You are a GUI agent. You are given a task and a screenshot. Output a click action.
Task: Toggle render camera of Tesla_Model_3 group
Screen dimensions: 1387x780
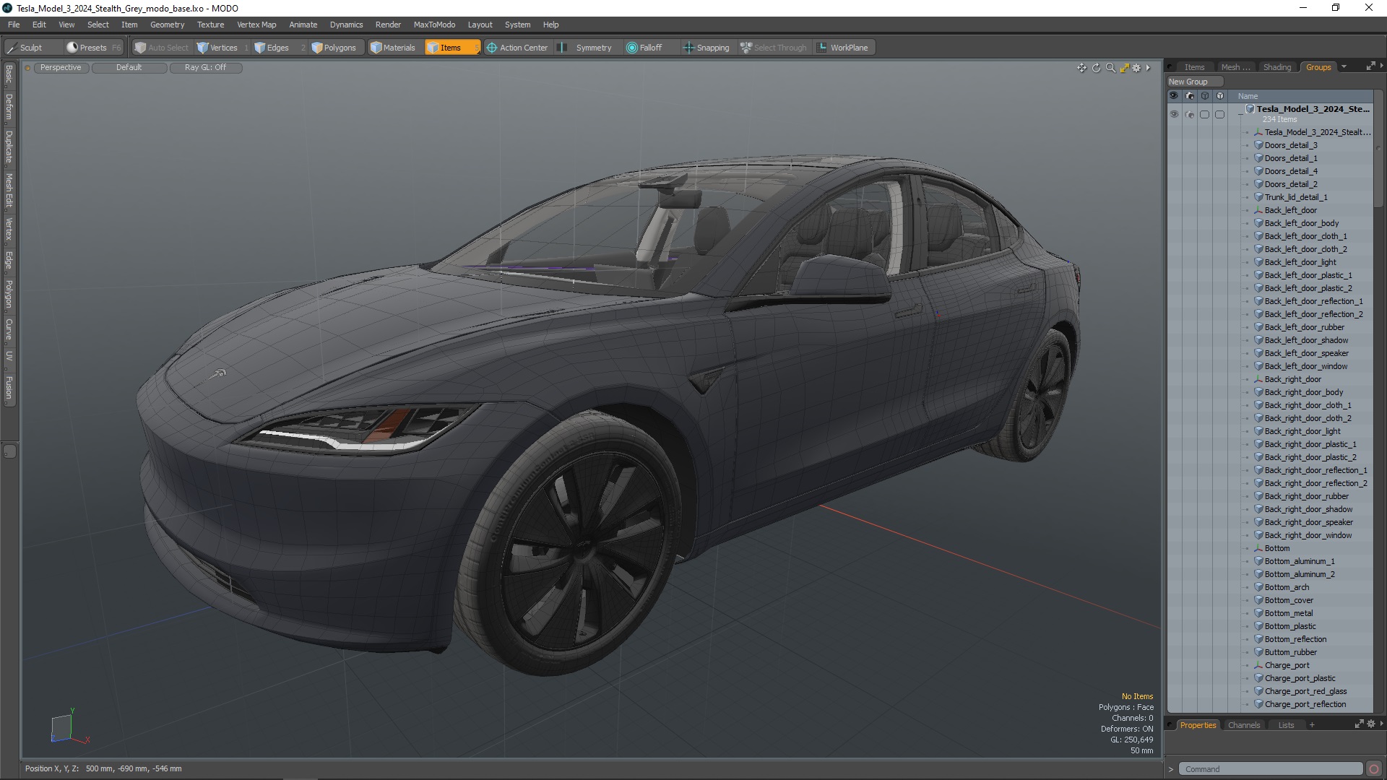click(x=1190, y=114)
